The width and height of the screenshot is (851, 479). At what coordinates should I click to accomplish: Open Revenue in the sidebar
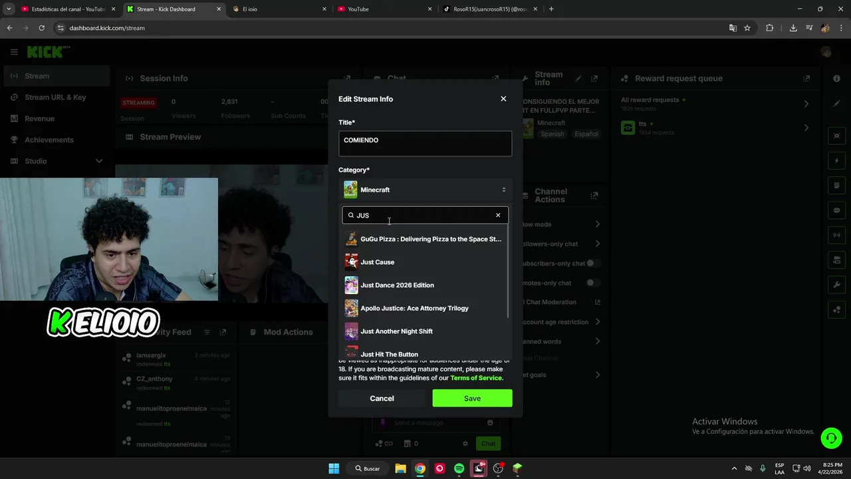pos(56,118)
